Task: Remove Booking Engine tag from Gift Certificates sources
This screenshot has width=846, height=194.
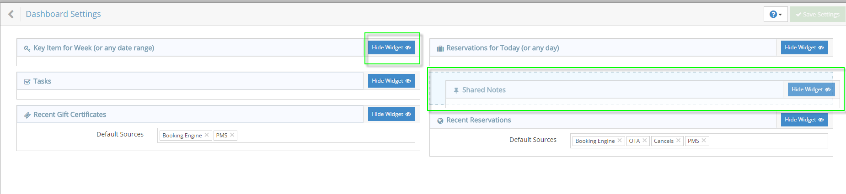Action: [207, 135]
